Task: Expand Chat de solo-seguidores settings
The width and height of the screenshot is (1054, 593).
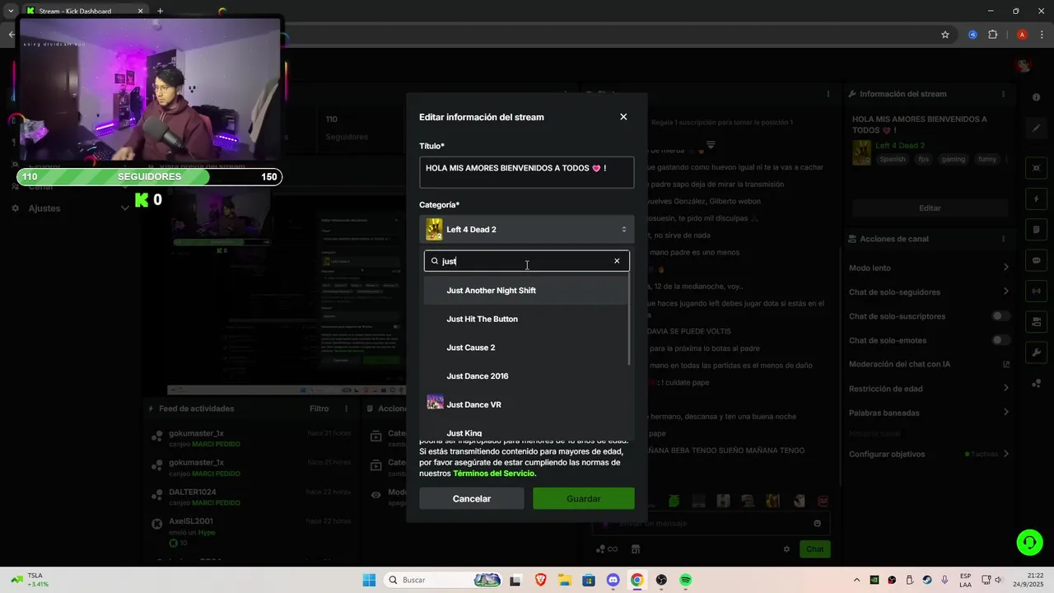Action: click(929, 292)
